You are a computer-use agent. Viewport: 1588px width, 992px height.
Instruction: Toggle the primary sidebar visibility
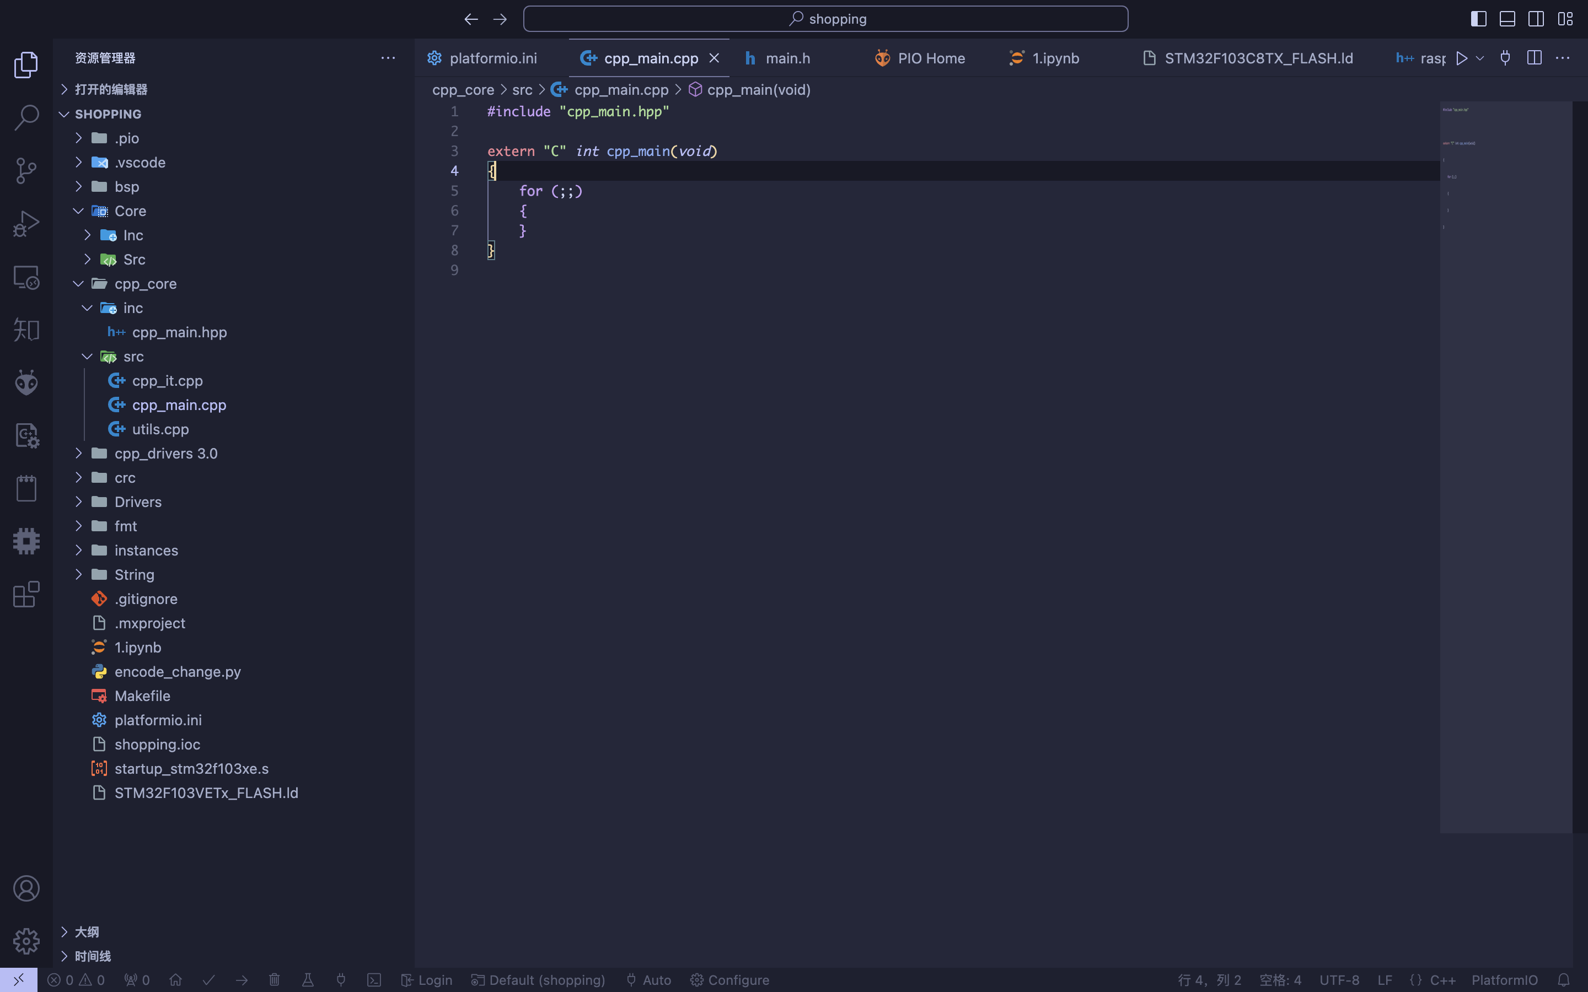(x=1478, y=19)
